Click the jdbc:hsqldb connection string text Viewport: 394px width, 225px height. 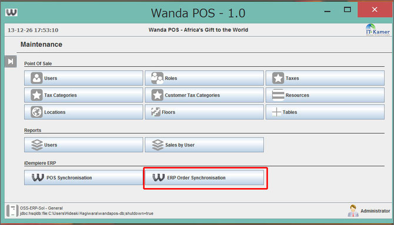pos(86,213)
